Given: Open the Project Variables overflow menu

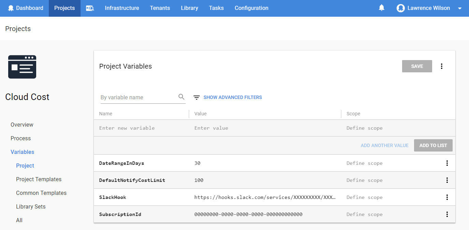Looking at the screenshot, I should [442, 66].
